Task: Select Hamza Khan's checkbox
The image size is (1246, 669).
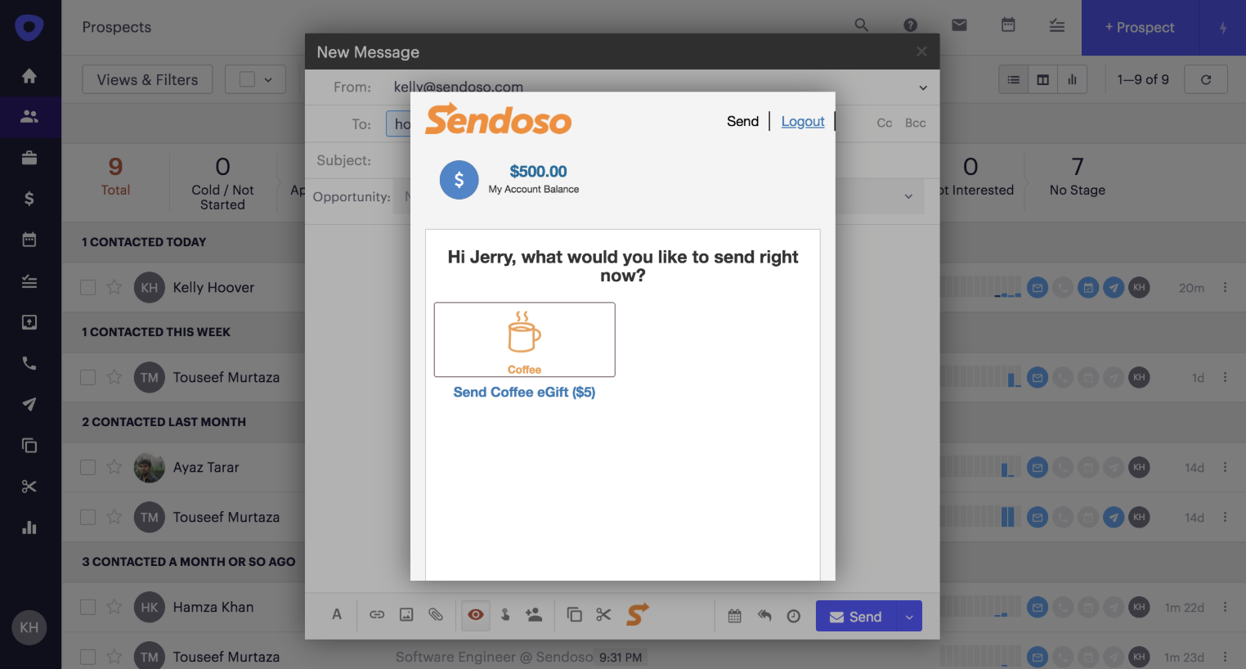Action: coord(88,608)
